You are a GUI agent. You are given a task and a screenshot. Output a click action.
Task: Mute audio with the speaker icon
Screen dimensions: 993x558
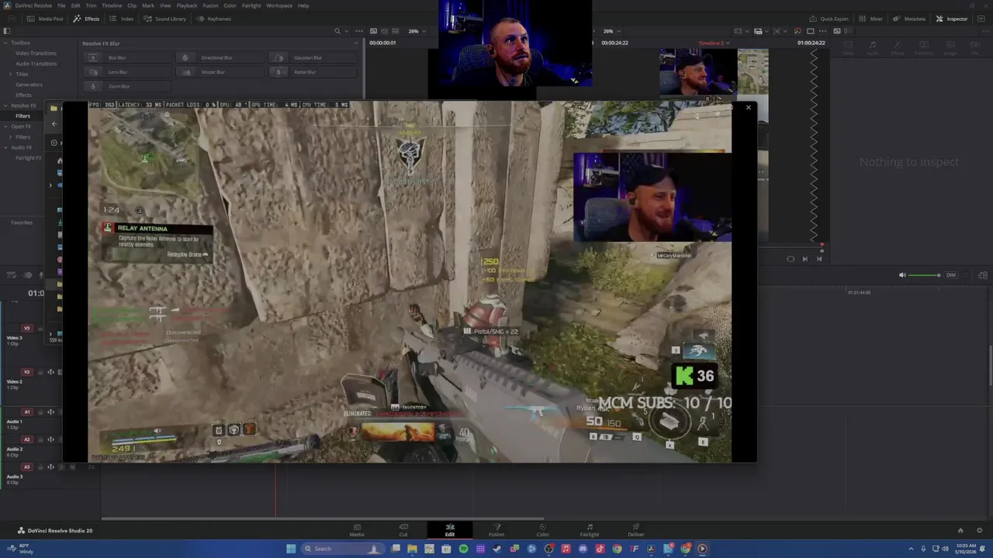click(x=901, y=275)
